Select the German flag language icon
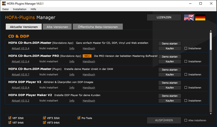The image size is (217, 127). click(x=200, y=18)
